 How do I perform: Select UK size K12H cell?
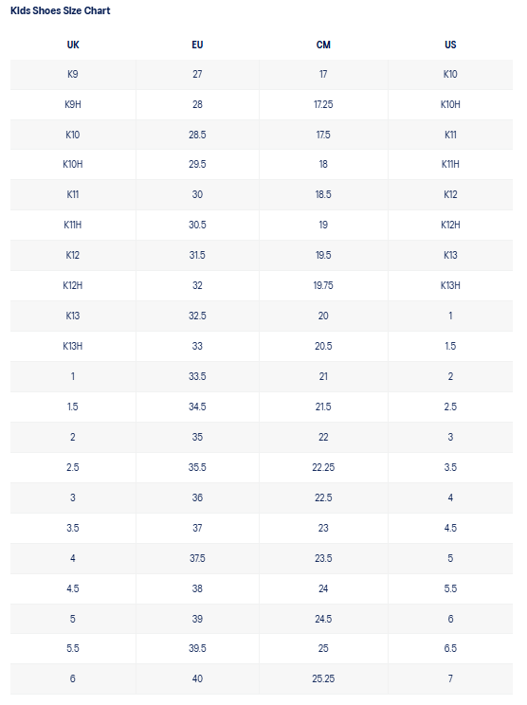coord(73,285)
